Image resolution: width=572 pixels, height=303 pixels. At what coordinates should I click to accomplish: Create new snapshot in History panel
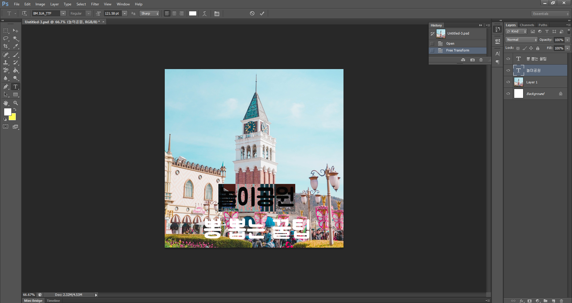(x=472, y=60)
